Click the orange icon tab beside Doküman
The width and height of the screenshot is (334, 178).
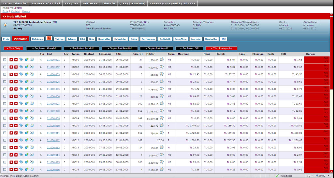click(49, 39)
